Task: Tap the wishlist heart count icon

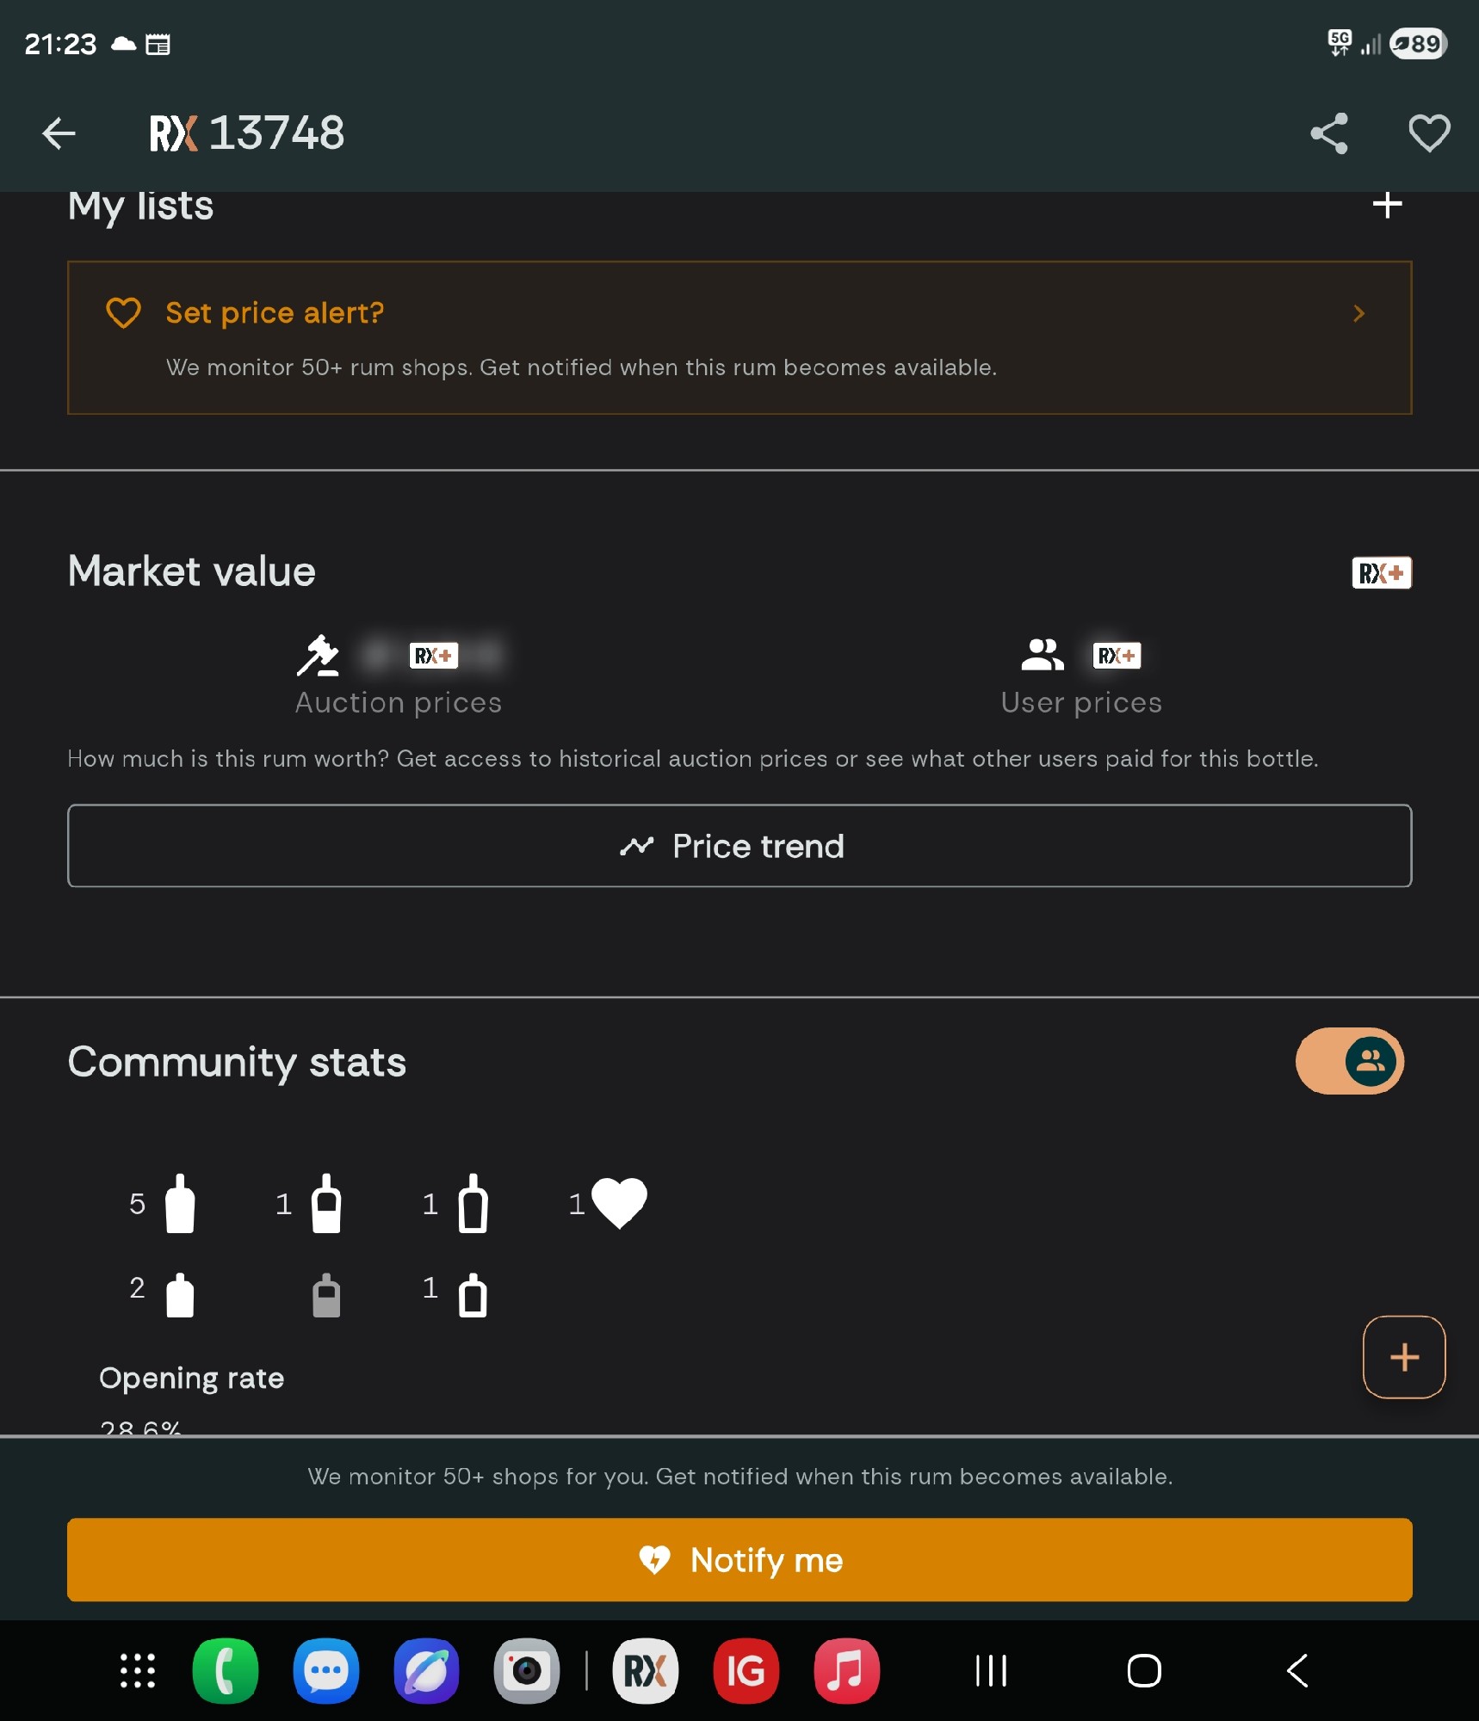Action: coord(619,1203)
